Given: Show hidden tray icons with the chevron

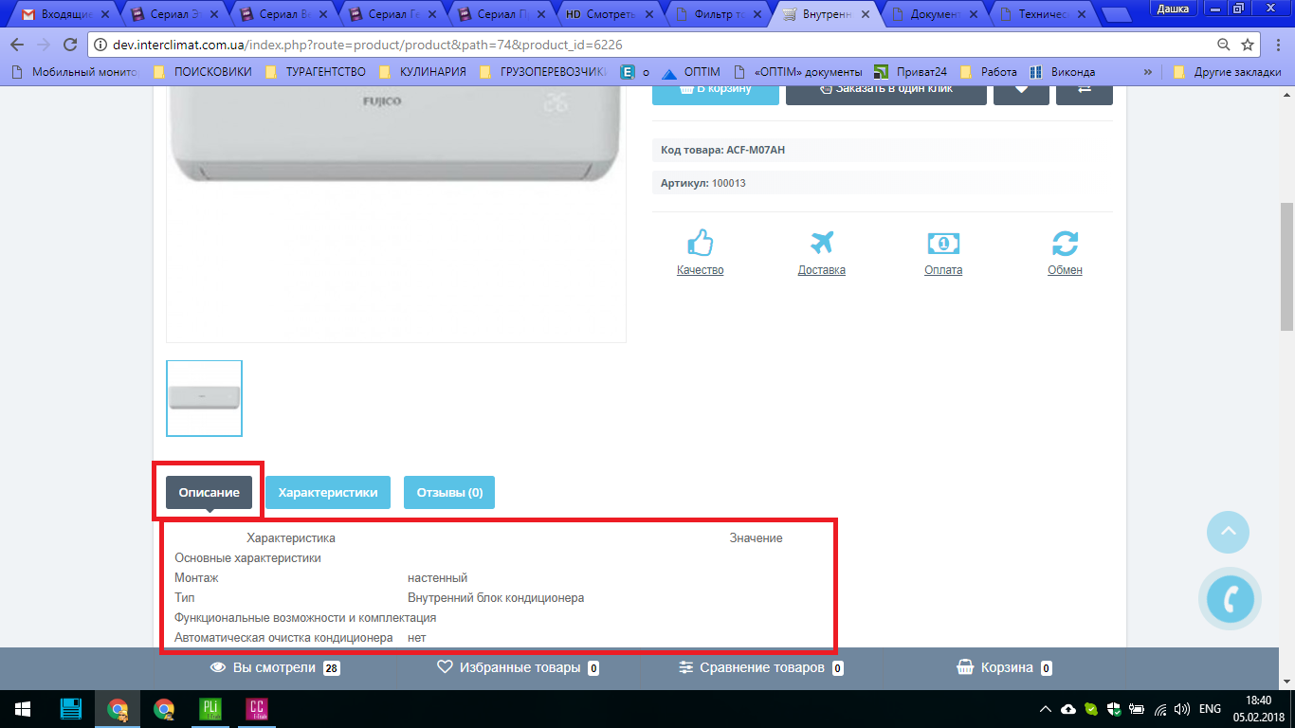Looking at the screenshot, I should 1046,709.
